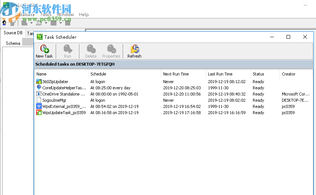Viewport: 316px width, 195px height.
Task: Maximize the Task Scheduler window
Action: click(x=288, y=37)
